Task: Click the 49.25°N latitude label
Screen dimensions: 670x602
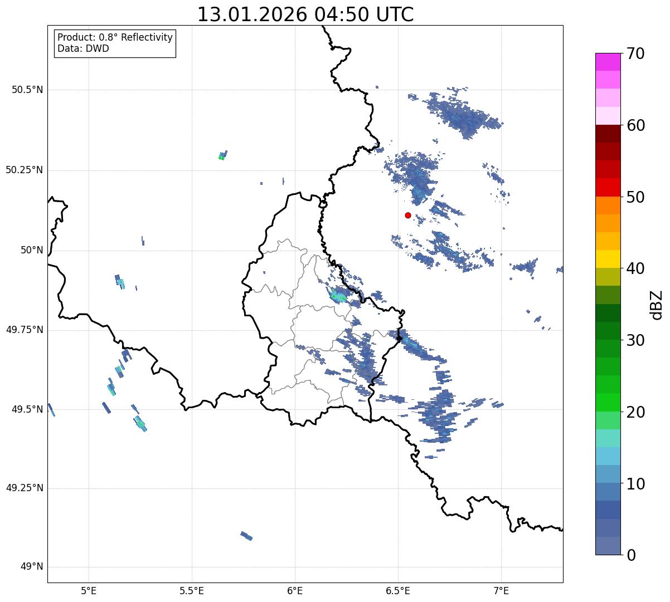Action: tap(24, 488)
